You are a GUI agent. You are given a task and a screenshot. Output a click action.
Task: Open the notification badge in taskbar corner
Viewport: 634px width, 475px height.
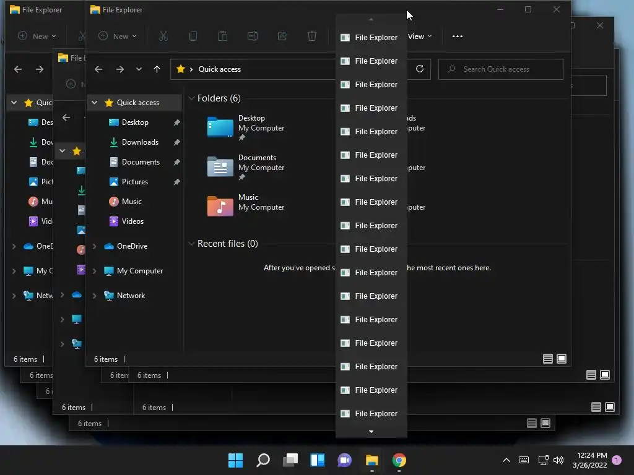tap(617, 460)
